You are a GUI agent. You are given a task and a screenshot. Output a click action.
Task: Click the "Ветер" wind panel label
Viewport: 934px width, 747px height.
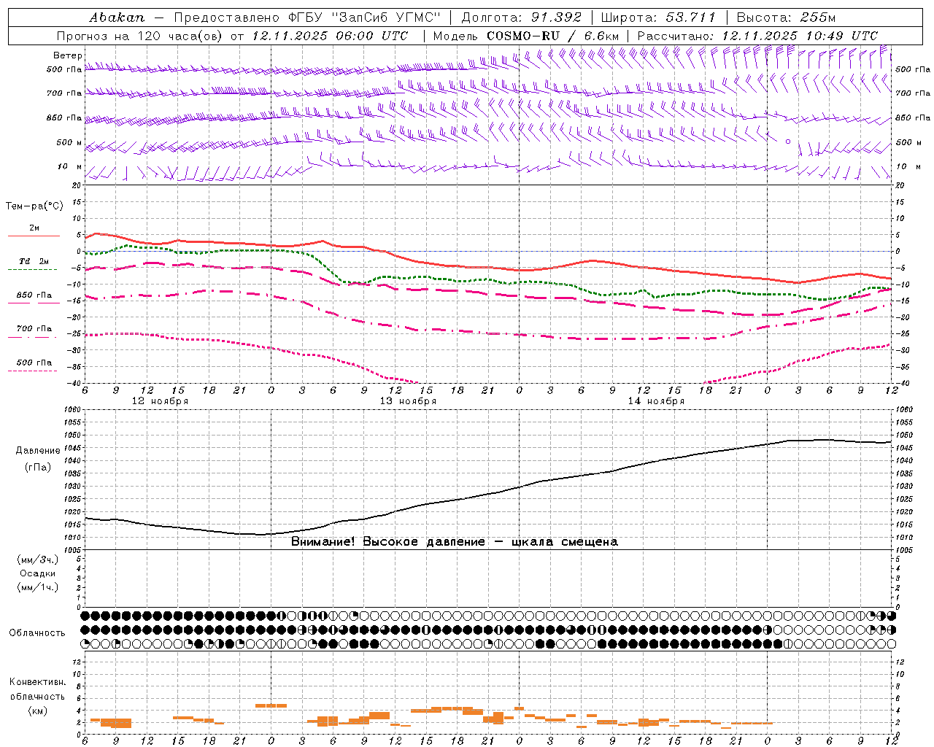[68, 55]
